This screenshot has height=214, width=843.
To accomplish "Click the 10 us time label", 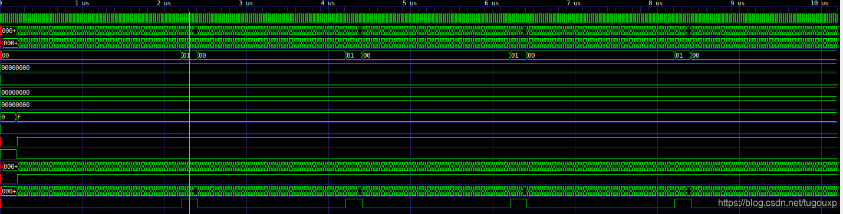I will (x=819, y=4).
